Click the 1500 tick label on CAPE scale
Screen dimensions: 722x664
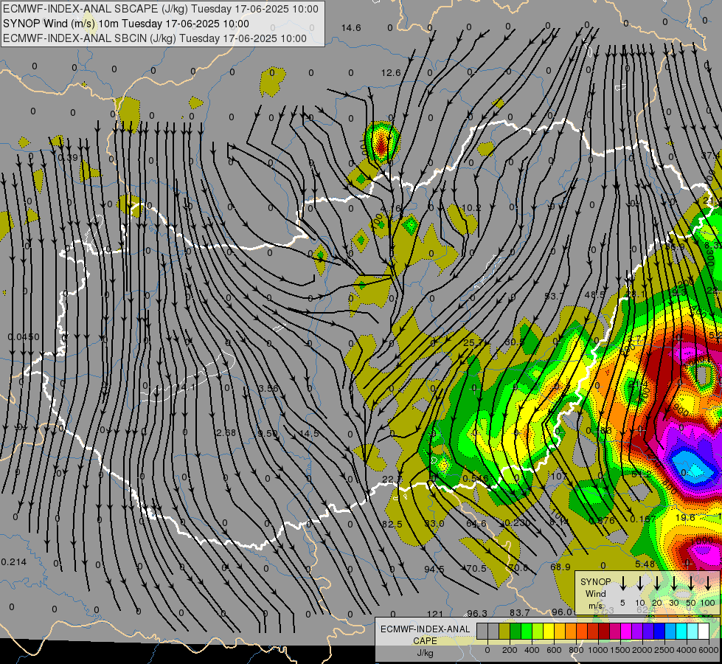tap(619, 650)
